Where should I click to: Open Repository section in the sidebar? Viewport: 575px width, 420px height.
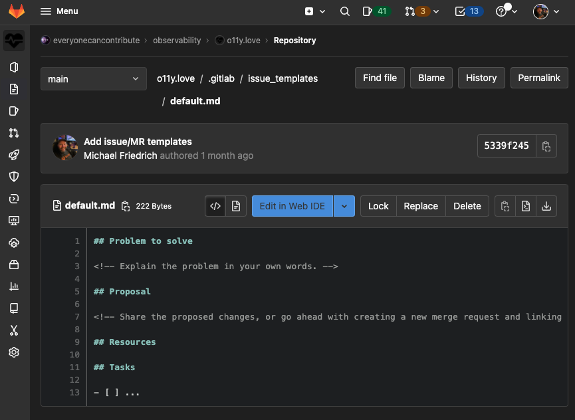[x=14, y=89]
